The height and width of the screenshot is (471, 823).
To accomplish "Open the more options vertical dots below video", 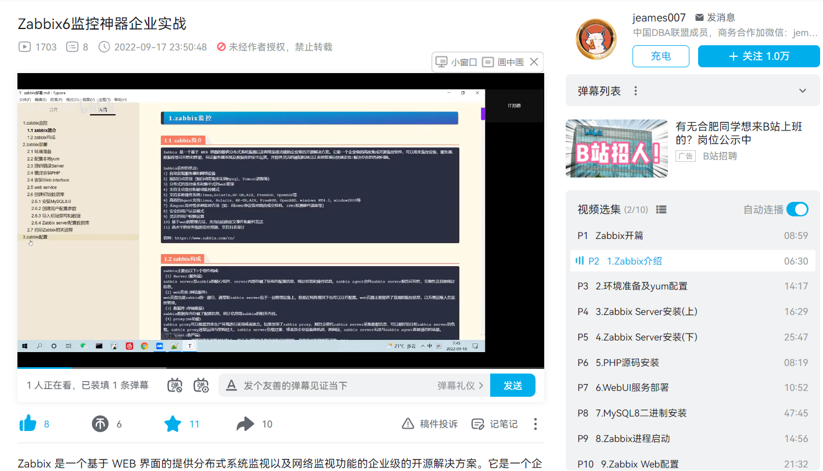I will point(535,424).
